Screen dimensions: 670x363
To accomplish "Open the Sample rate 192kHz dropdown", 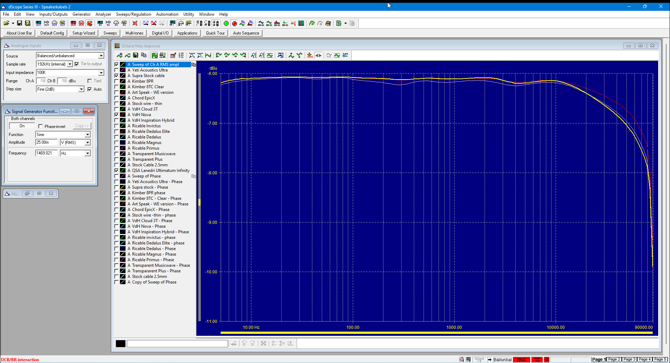I will tap(70, 64).
